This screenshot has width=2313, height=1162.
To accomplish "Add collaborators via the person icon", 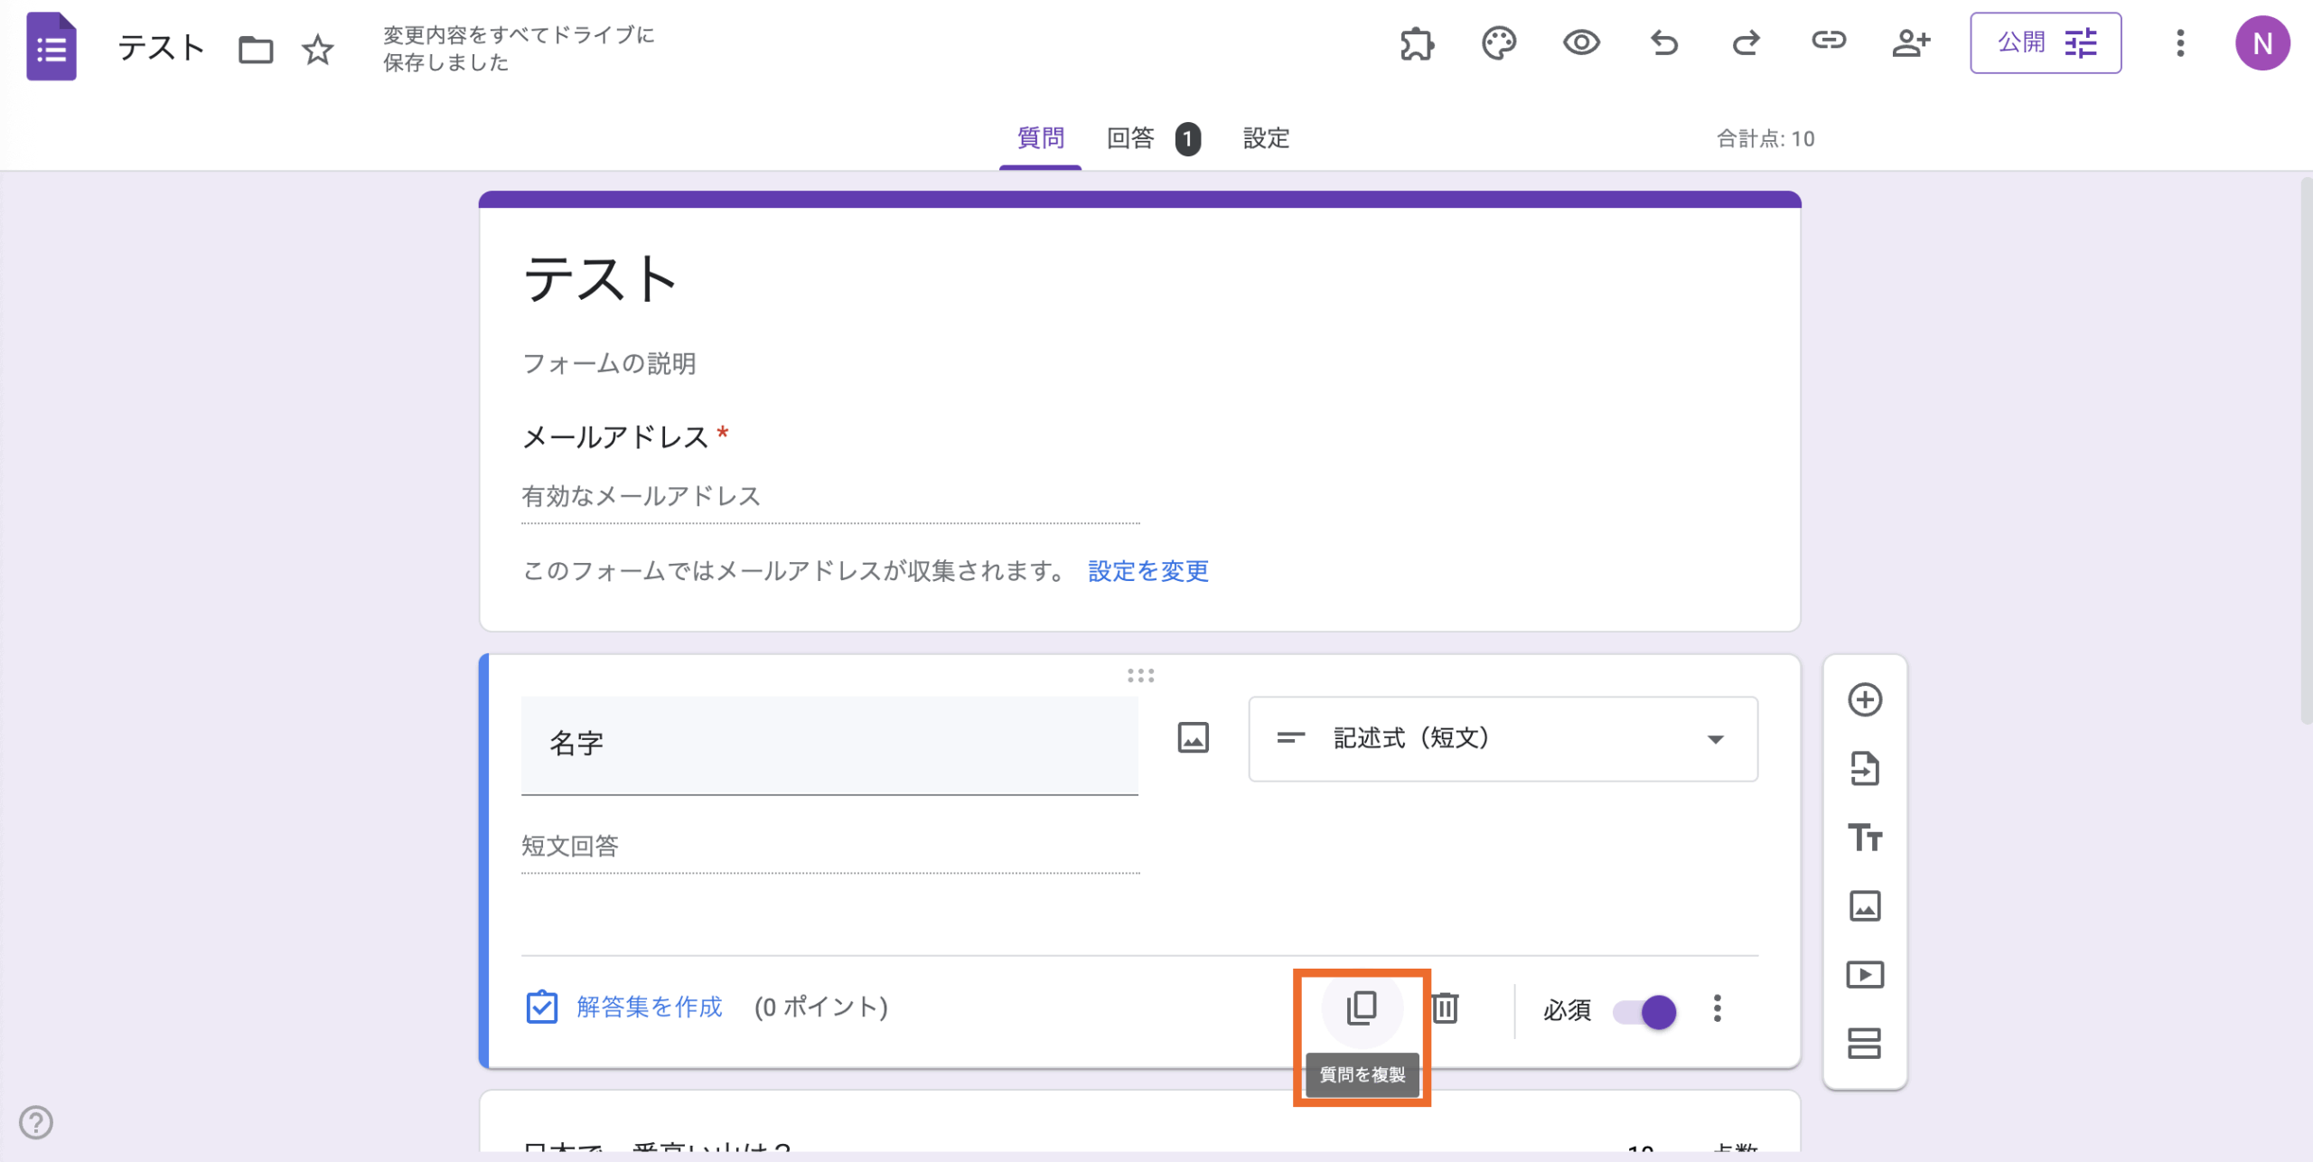I will pos(1911,42).
